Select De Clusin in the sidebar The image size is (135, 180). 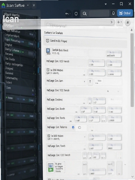[10, 59]
